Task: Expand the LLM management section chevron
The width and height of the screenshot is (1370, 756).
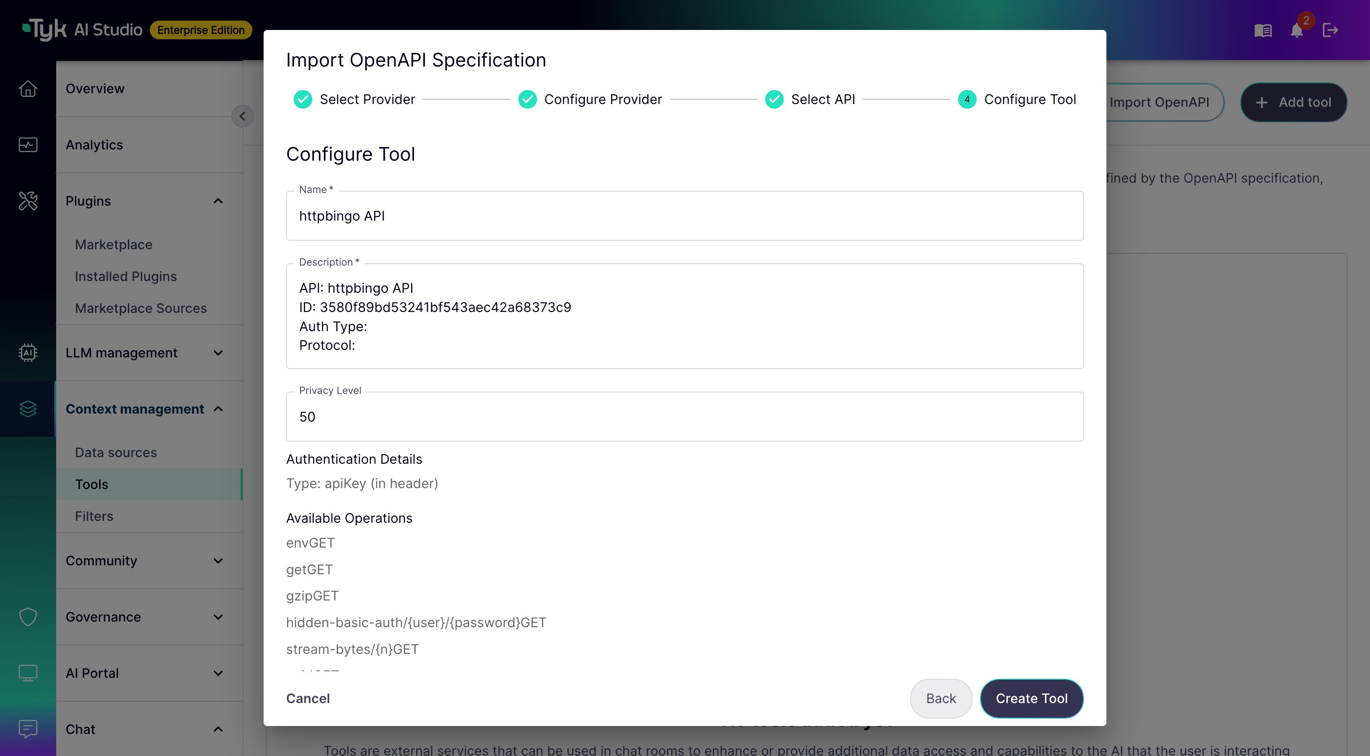Action: click(x=218, y=353)
